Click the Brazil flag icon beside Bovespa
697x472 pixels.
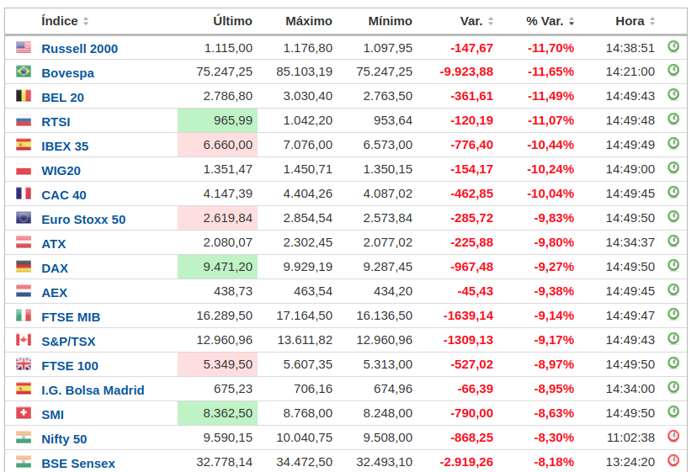coord(24,72)
